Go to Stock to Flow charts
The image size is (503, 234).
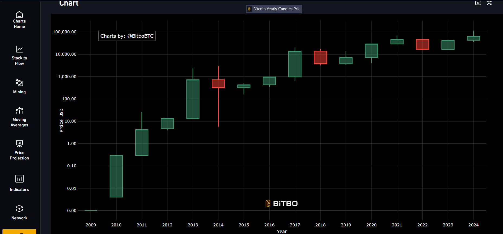pos(19,49)
